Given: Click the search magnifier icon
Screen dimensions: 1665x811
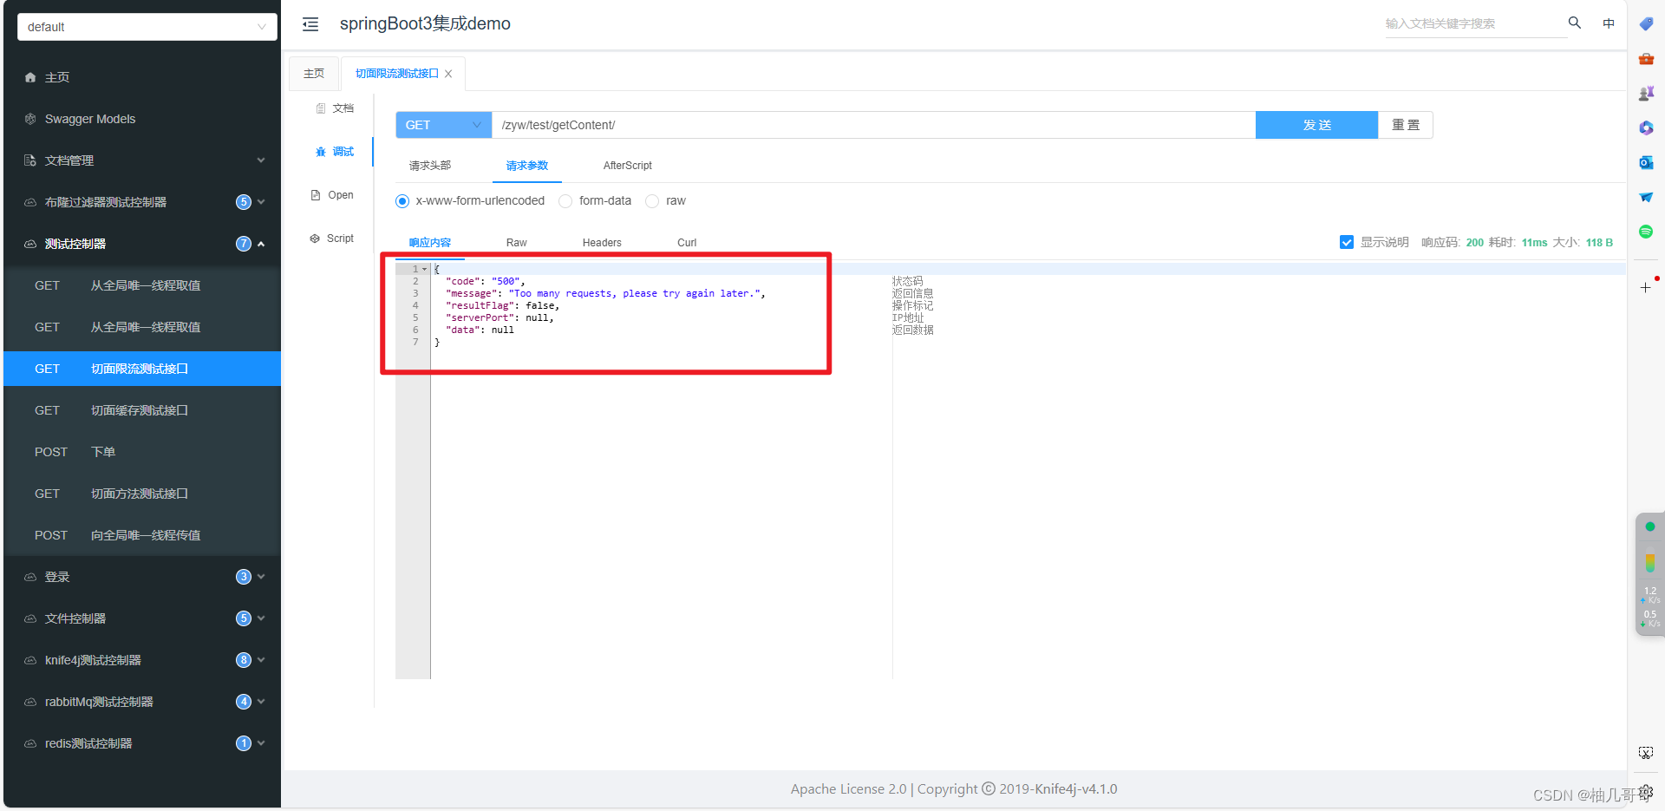Looking at the screenshot, I should point(1575,23).
